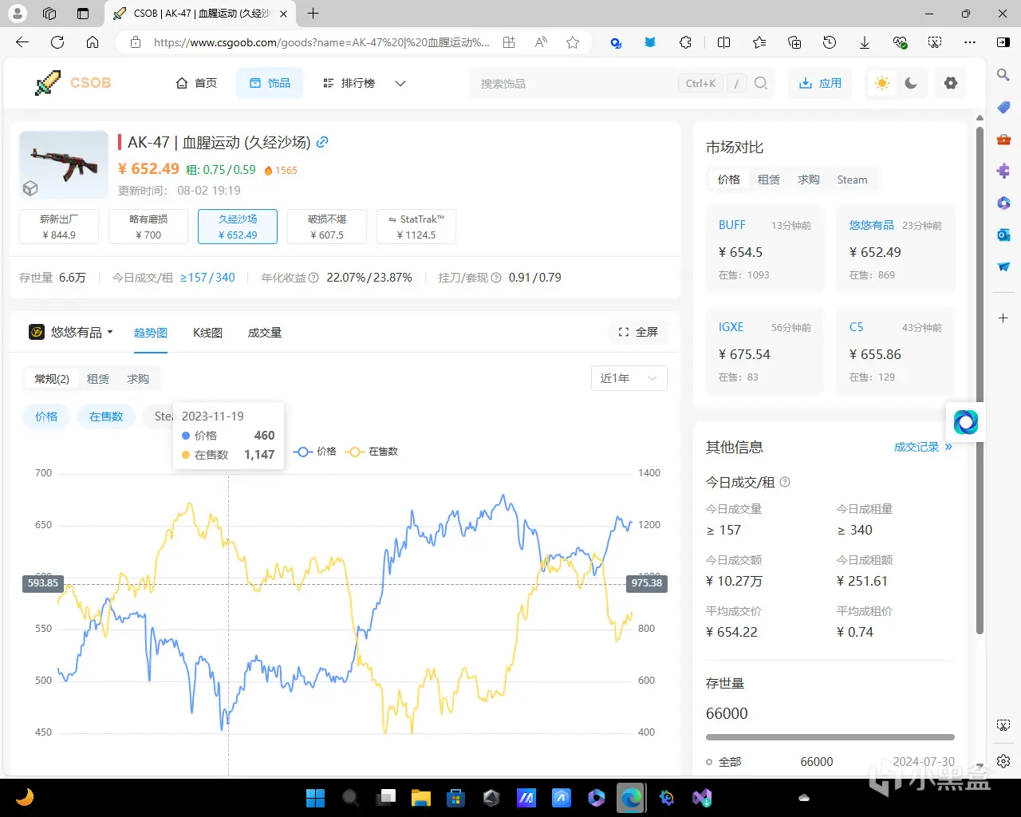Expand the dropdown chevron after 排行榜
This screenshot has height=817, width=1021.
400,83
